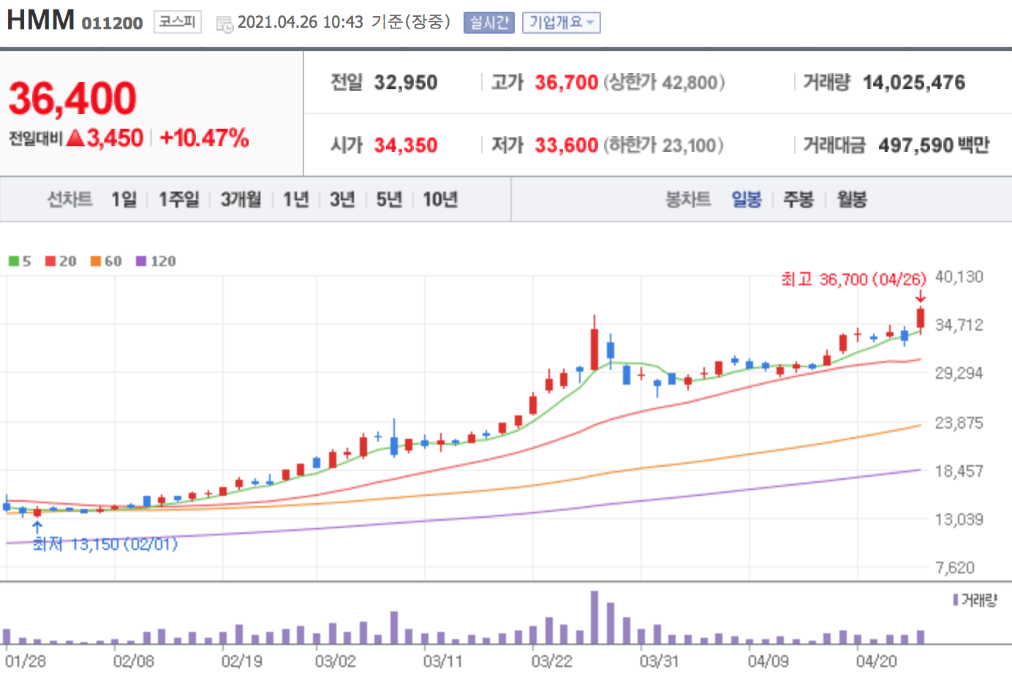This screenshot has width=1012, height=686.
Task: Click the 7,620 price axis label
Action: pos(955,568)
